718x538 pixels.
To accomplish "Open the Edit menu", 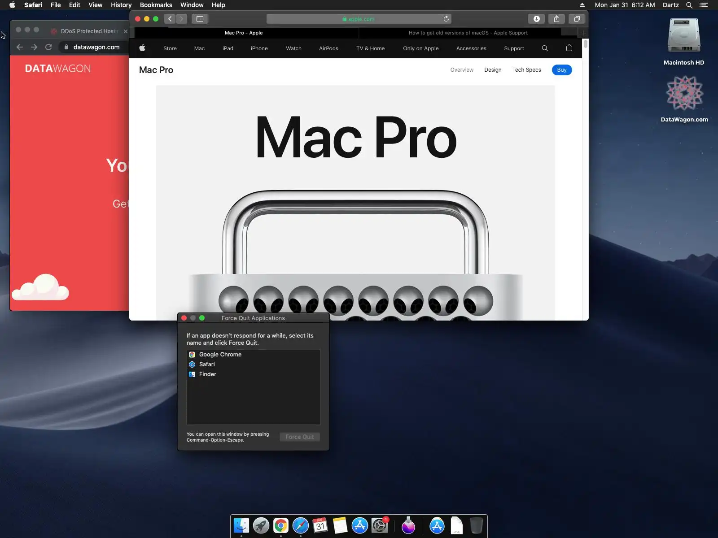I will click(74, 5).
